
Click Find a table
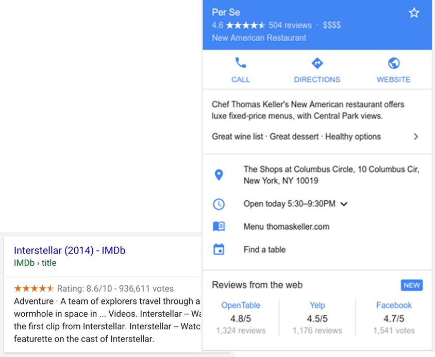(264, 250)
